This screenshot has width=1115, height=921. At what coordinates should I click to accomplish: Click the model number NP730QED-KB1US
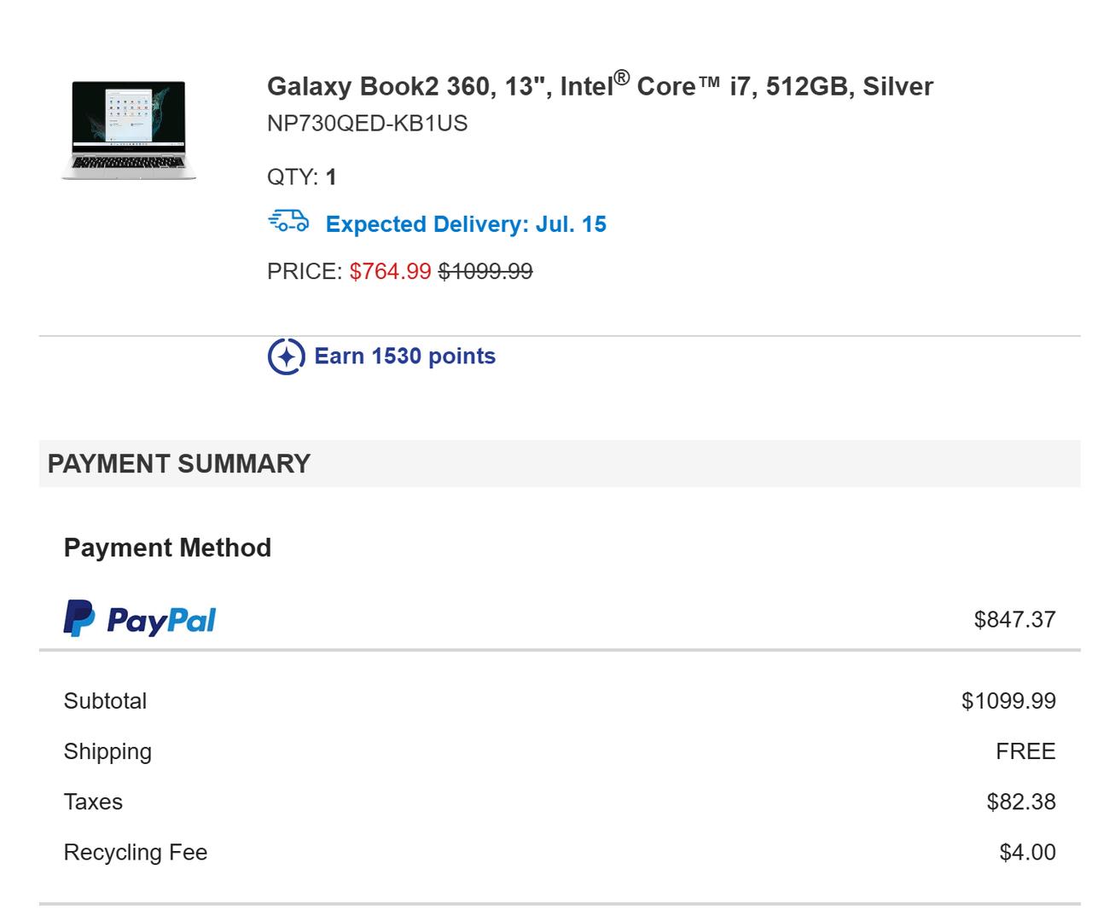coord(367,124)
